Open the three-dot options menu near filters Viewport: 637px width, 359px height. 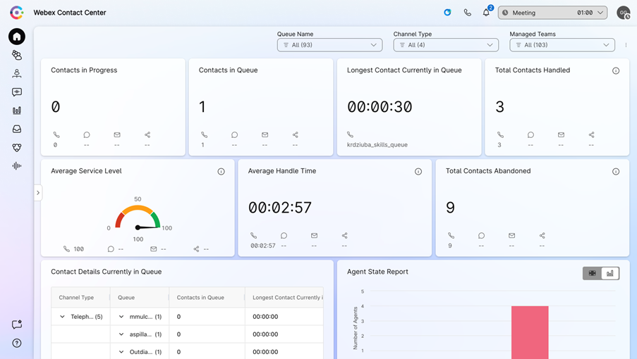coord(626,45)
